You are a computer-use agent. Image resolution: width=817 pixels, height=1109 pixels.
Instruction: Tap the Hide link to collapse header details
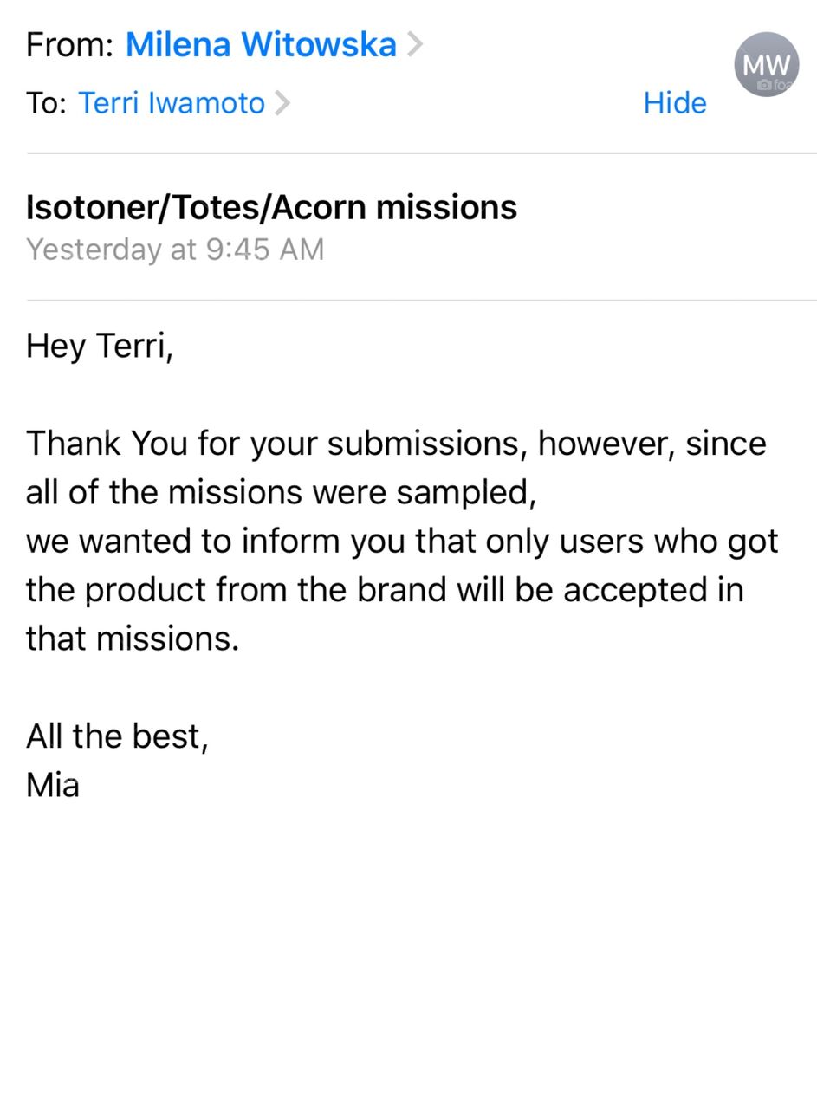click(675, 102)
